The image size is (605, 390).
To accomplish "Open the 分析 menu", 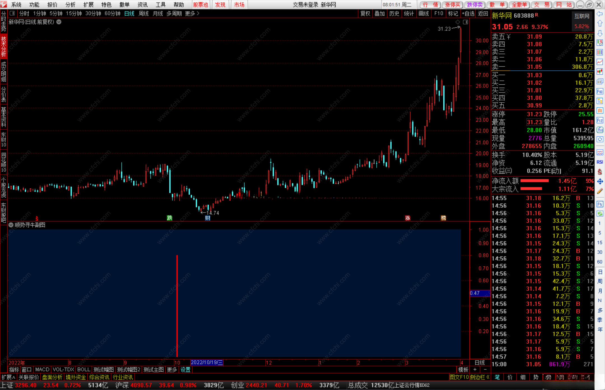I will (x=70, y=4).
